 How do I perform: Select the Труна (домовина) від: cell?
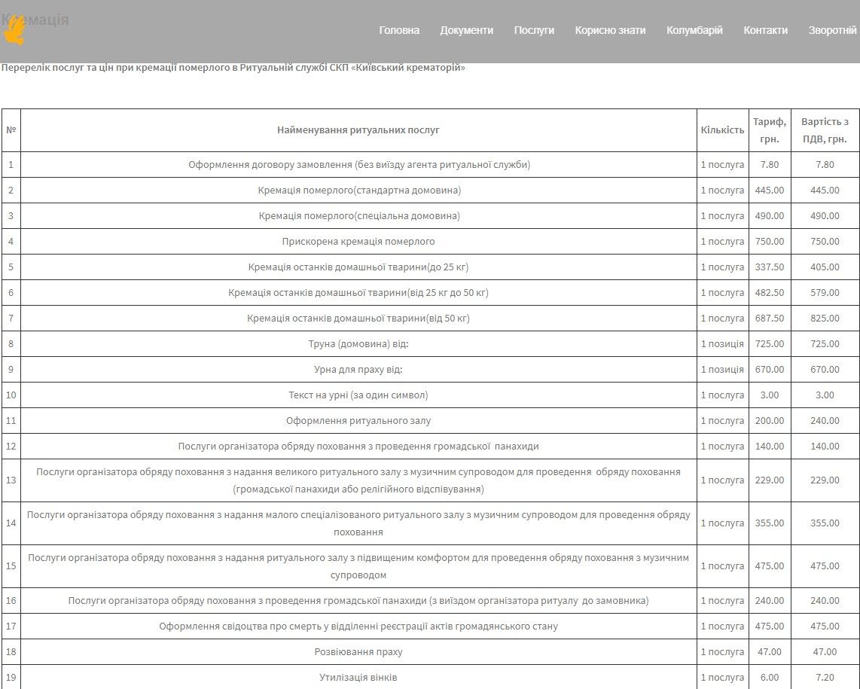(x=358, y=344)
